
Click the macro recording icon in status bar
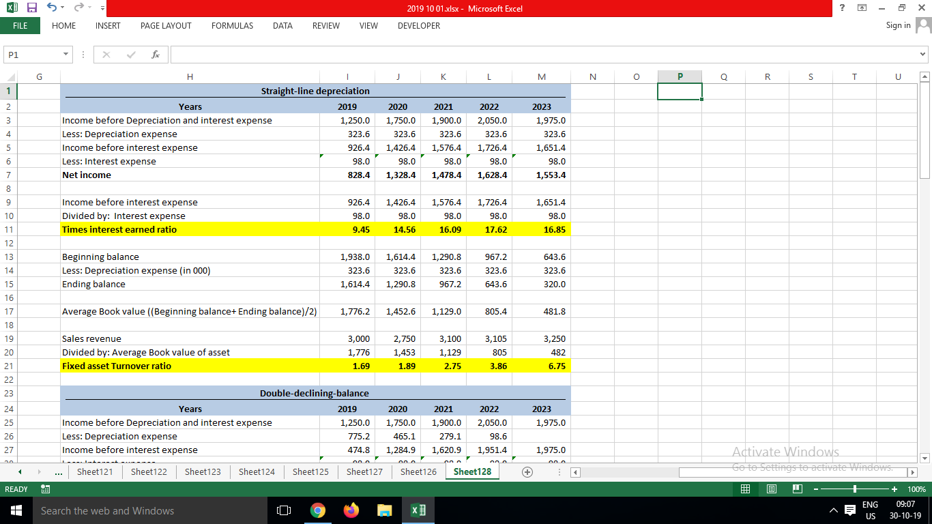46,489
